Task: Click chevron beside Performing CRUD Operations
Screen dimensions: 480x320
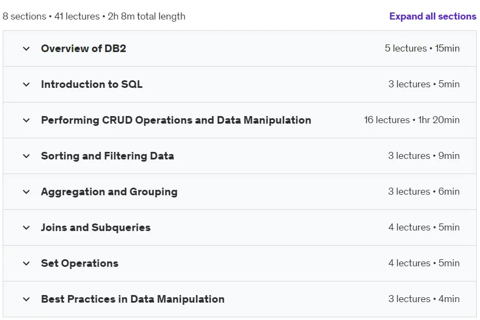Action: 27,120
